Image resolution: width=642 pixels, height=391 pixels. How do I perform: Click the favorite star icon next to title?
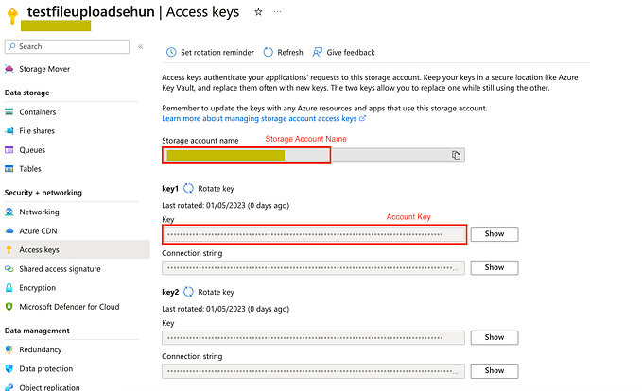point(258,12)
